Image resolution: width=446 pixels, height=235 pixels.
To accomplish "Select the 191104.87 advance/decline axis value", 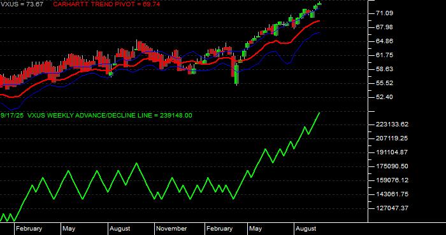I will (392, 152).
